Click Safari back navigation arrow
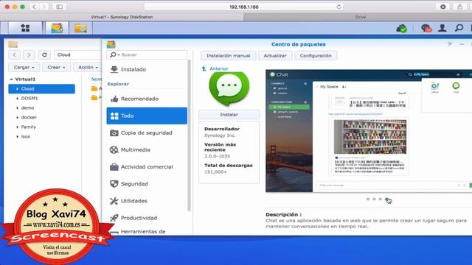Viewport: 472px width, 265px height. (34, 7)
